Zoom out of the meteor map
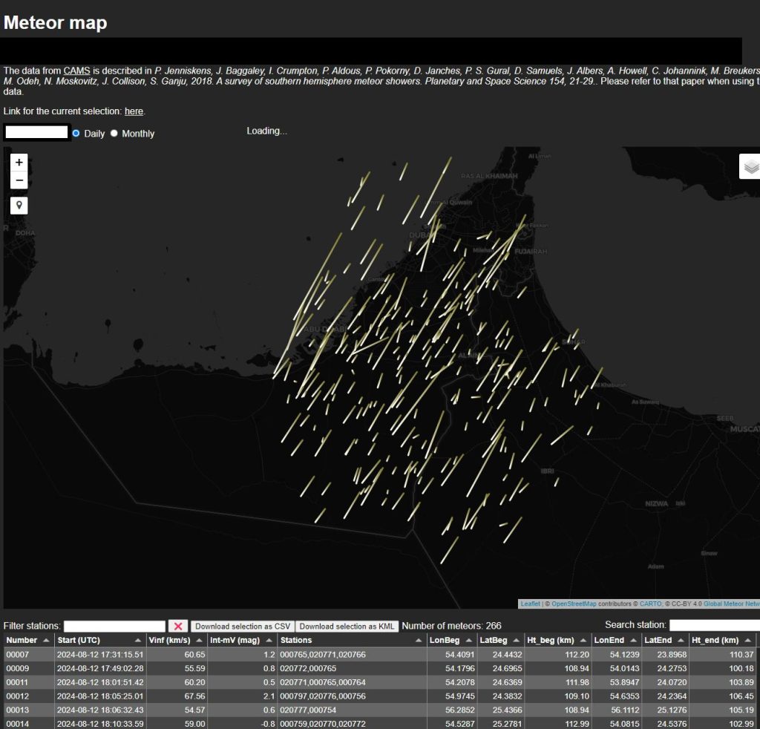The height and width of the screenshot is (729, 760). click(x=19, y=180)
